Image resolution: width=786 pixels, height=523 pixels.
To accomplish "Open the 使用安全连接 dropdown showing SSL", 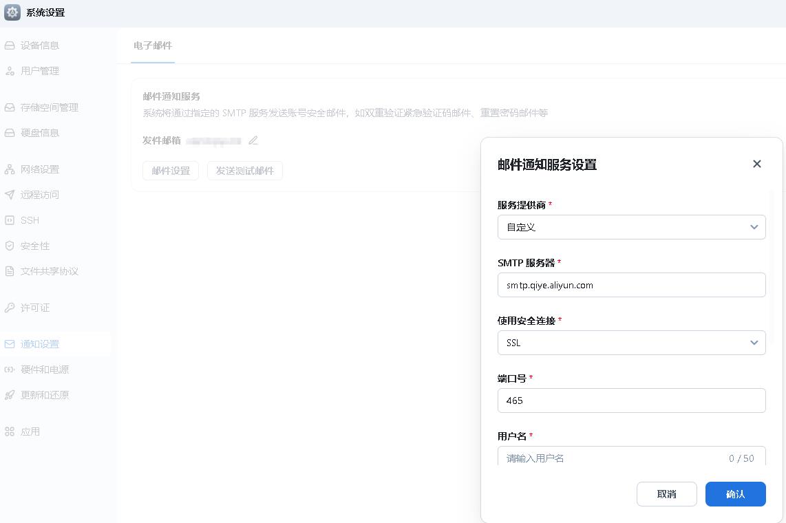I will pos(632,343).
